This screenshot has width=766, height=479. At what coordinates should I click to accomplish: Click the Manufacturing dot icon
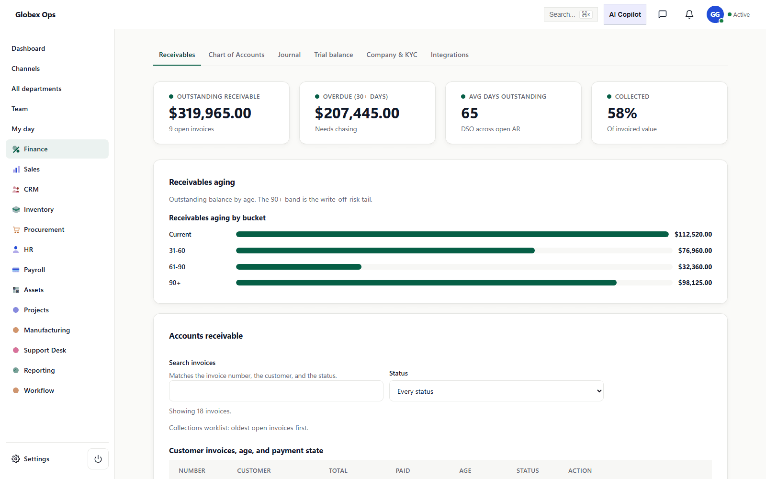click(x=16, y=330)
